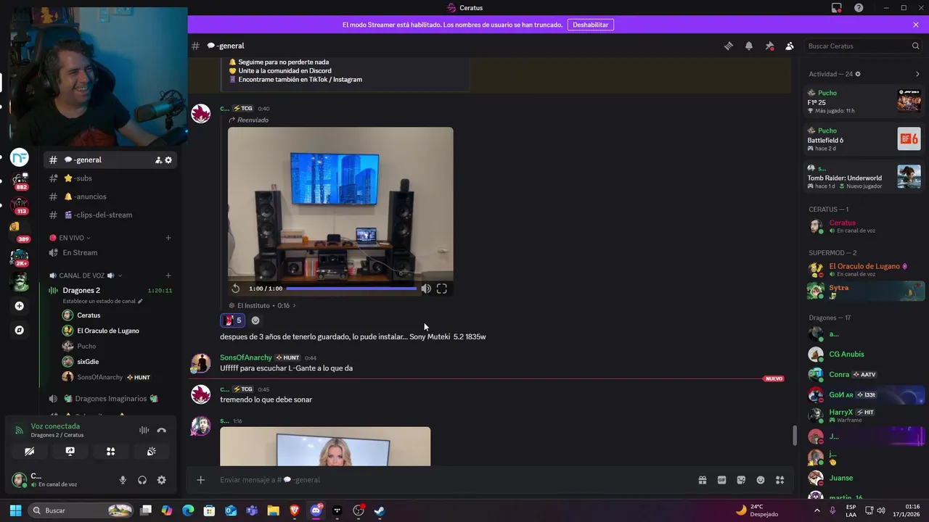This screenshot has height=522, width=929.
Task: Collapse the CANAL DE VOZ category
Action: (85, 275)
